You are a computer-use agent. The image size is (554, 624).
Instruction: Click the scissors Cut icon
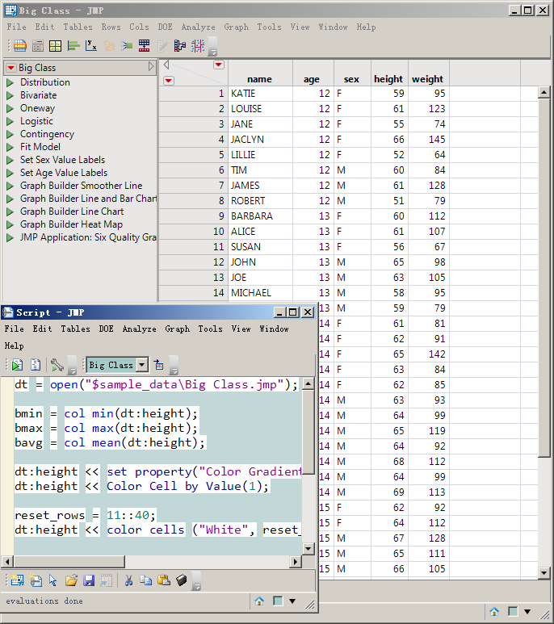pos(128,580)
